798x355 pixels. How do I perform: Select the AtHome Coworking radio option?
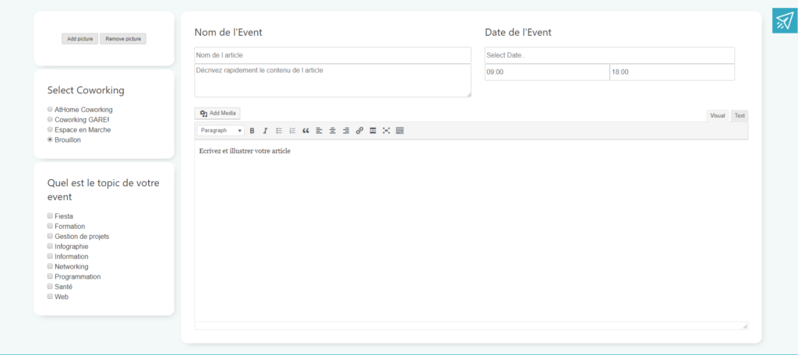tap(51, 110)
